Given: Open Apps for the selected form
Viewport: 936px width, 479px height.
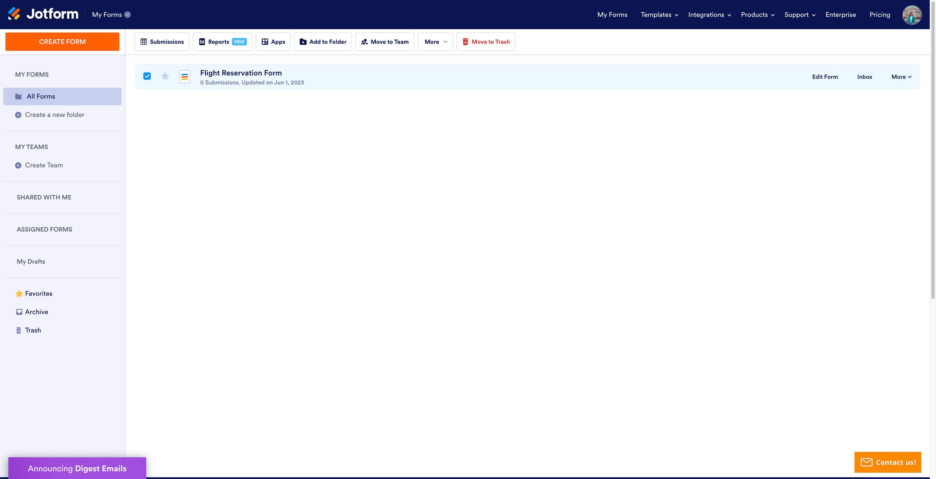Looking at the screenshot, I should click(273, 42).
